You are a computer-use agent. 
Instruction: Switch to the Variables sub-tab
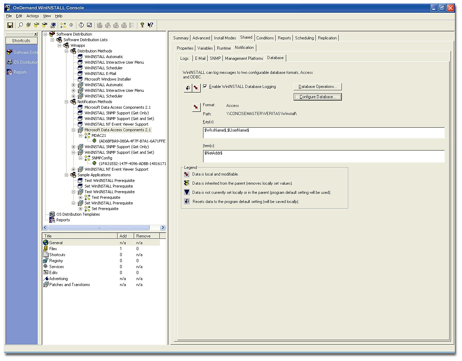click(205, 48)
